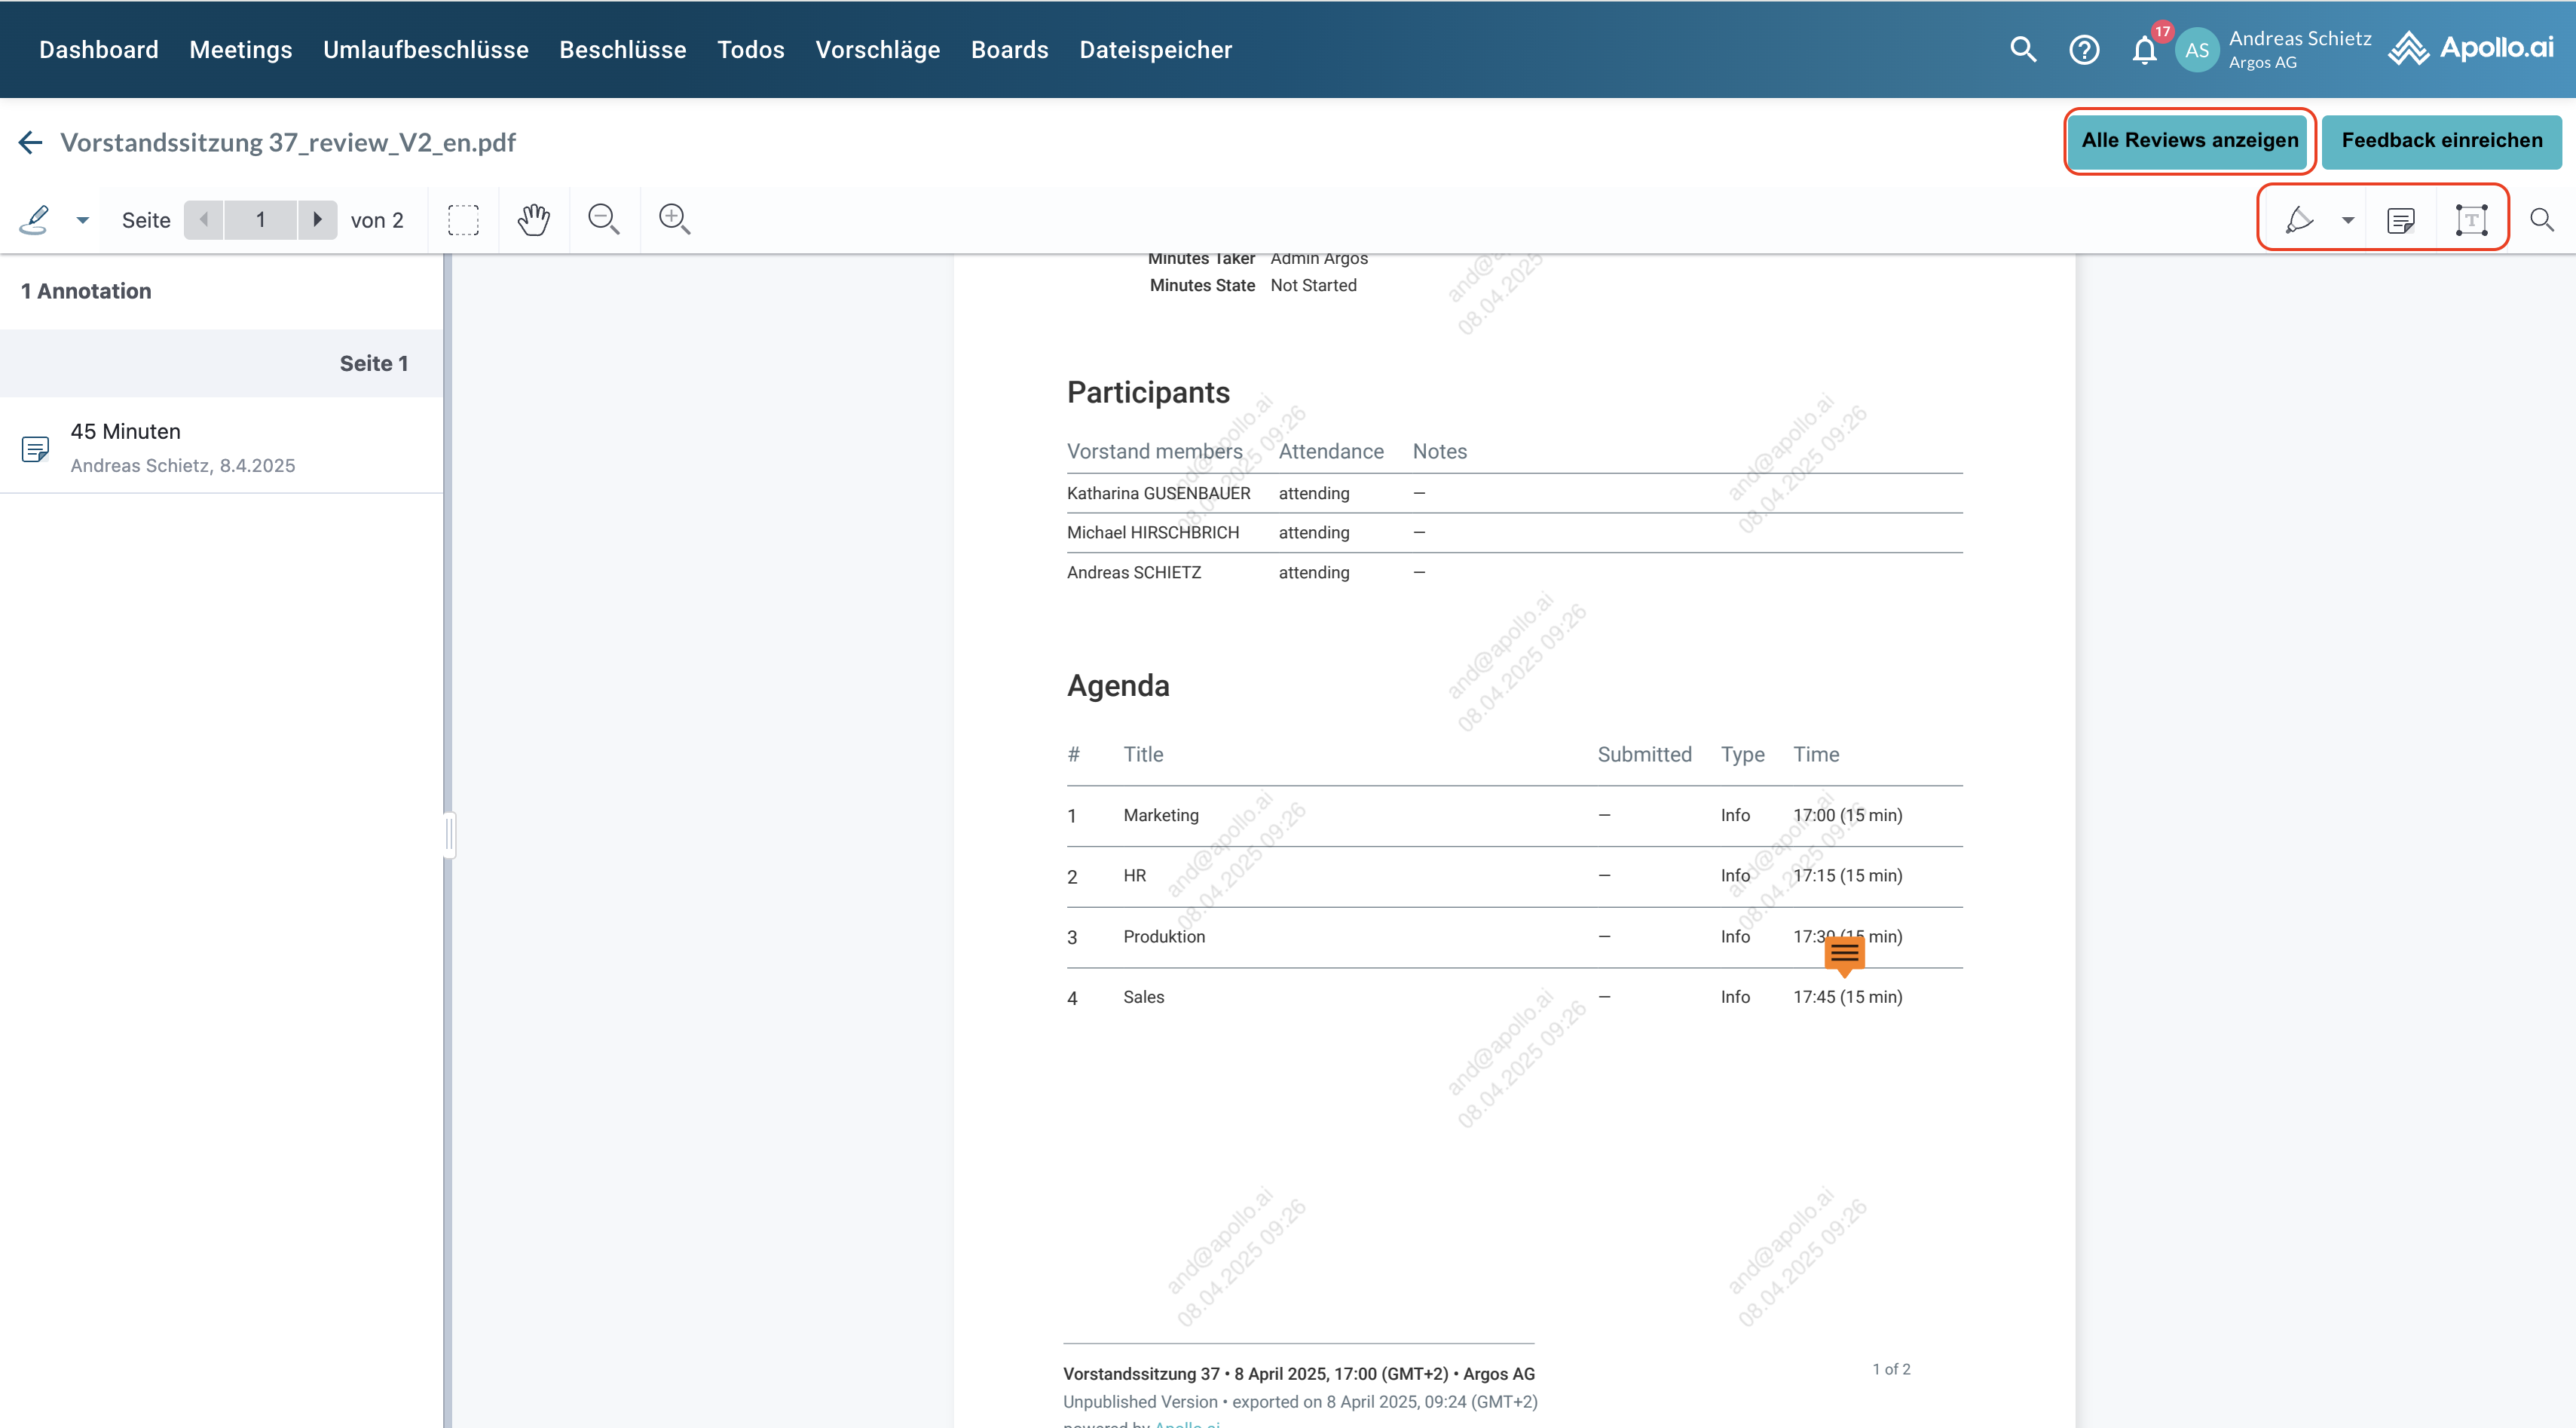Go to the next page arrow

pyautogui.click(x=317, y=219)
